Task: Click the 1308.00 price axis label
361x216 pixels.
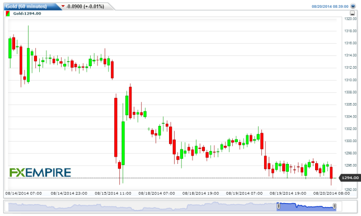Action: point(350,92)
